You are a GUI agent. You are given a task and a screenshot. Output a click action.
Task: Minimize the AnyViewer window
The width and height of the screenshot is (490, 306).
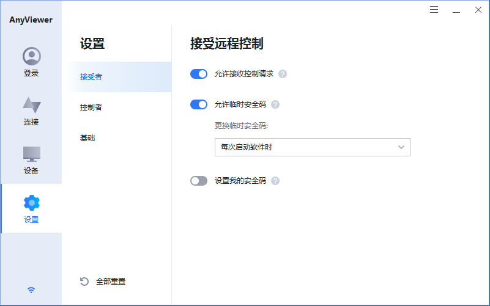[456, 10]
